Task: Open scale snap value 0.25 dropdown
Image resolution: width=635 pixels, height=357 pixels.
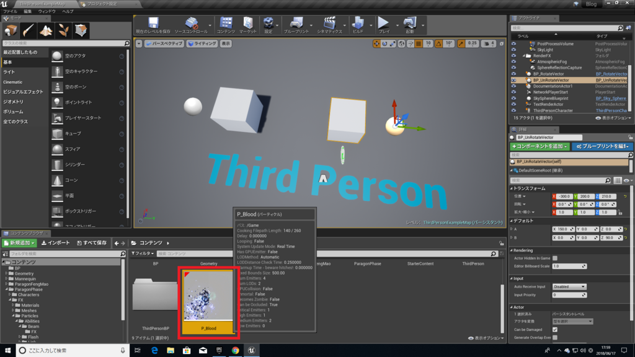Action: tap(472, 43)
